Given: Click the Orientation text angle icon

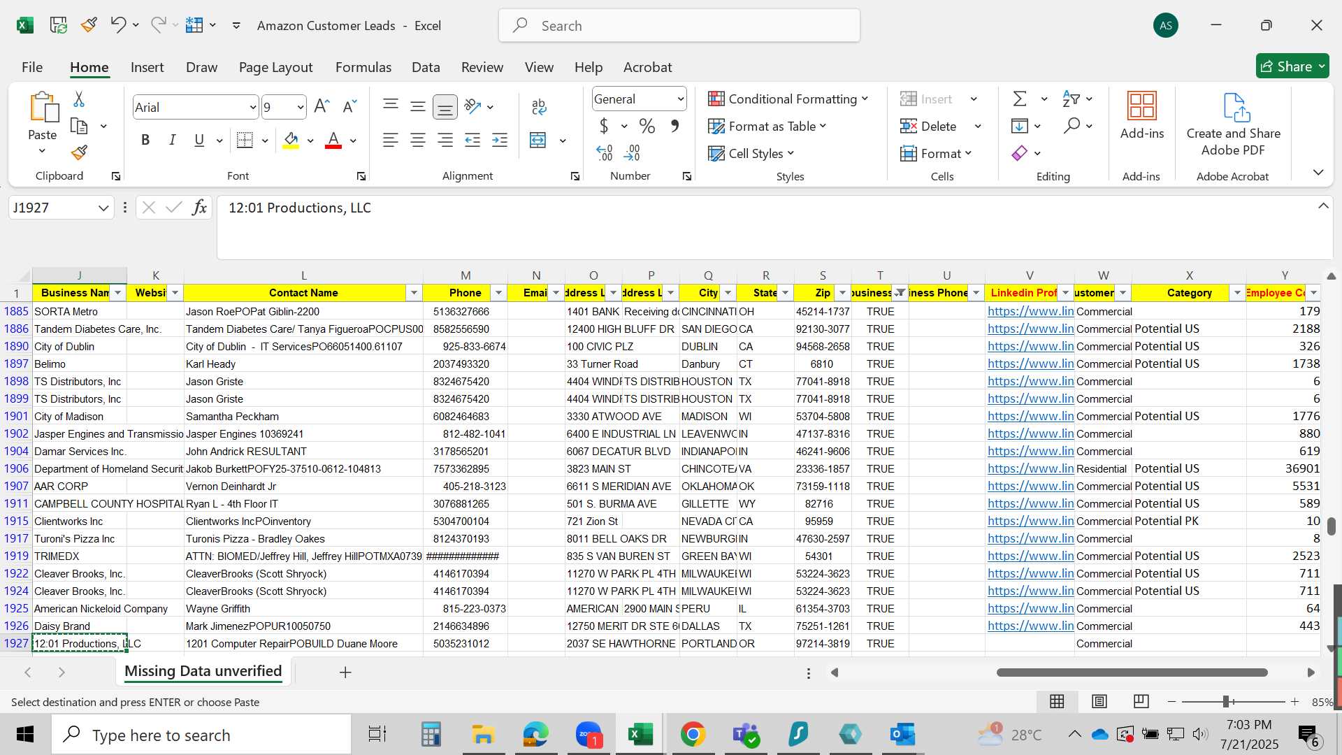Looking at the screenshot, I should coord(473,106).
